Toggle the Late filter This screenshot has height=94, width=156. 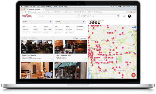pos(59,26)
